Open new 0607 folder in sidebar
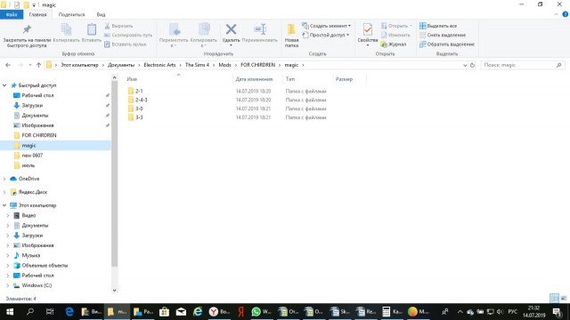This screenshot has width=570, height=320. tap(32, 156)
